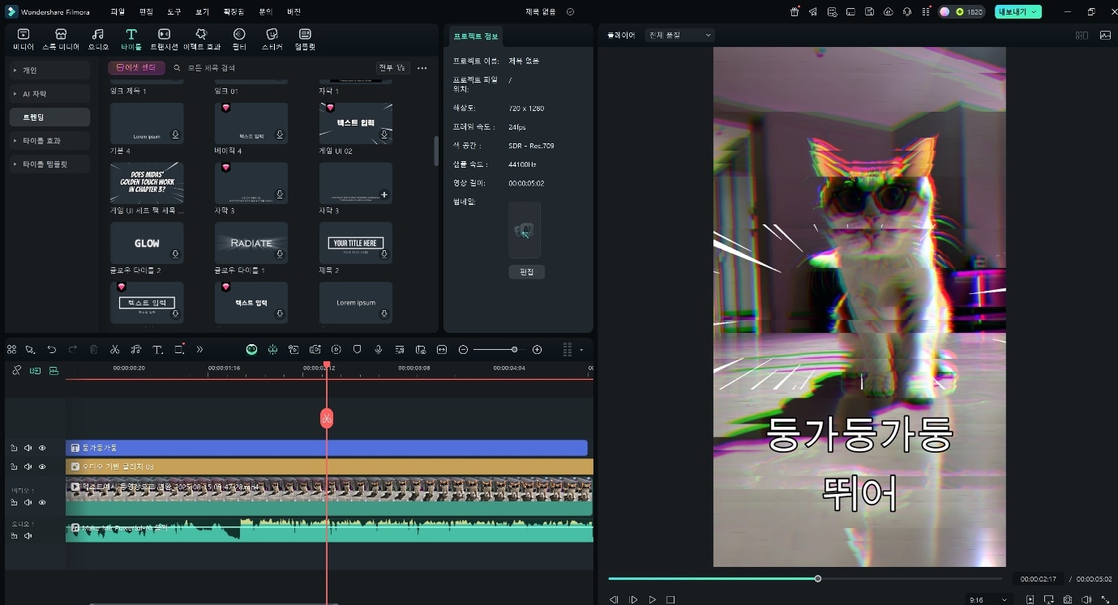Click the snapshot camera icon below preview
1118x605 pixels.
pos(1068,600)
